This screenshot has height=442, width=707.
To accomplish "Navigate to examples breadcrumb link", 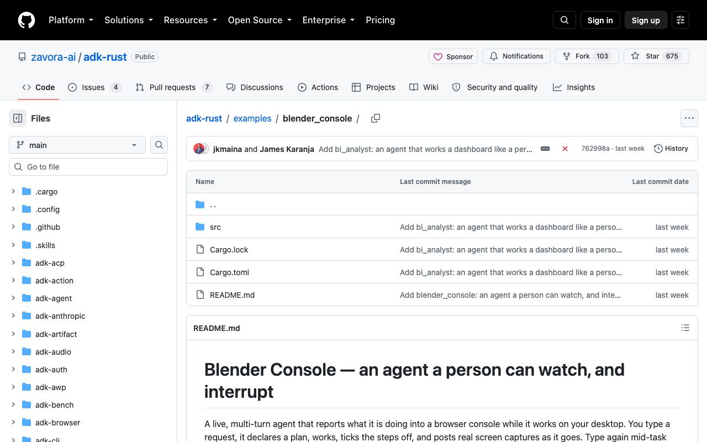I will click(x=252, y=118).
